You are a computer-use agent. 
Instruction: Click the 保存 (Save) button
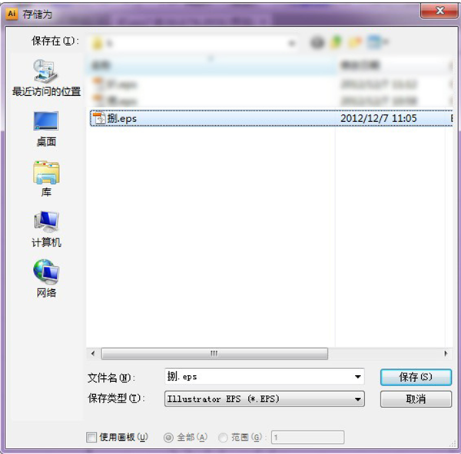click(x=415, y=377)
